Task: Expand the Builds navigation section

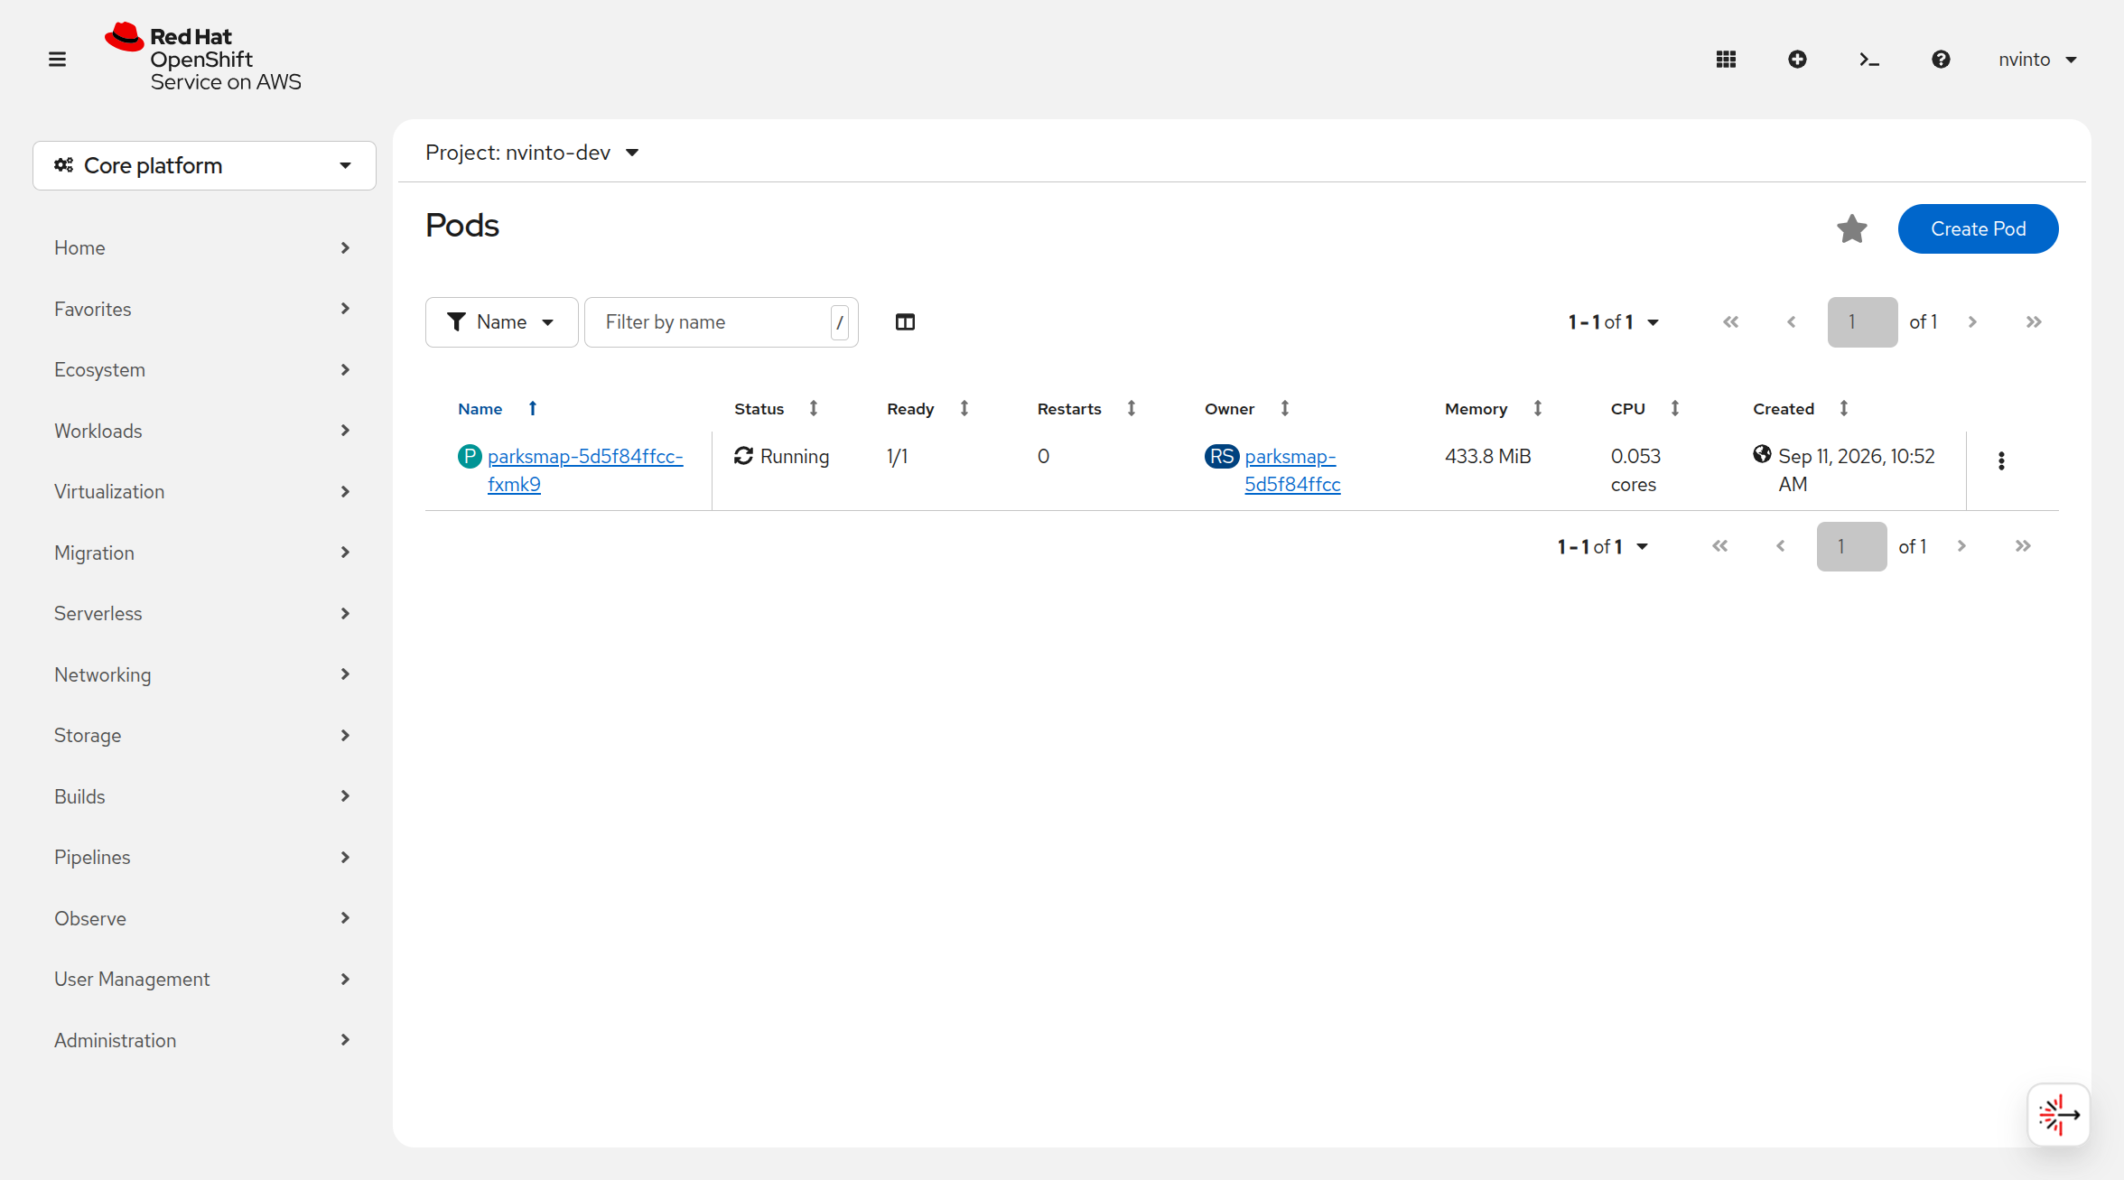Action: [202, 796]
